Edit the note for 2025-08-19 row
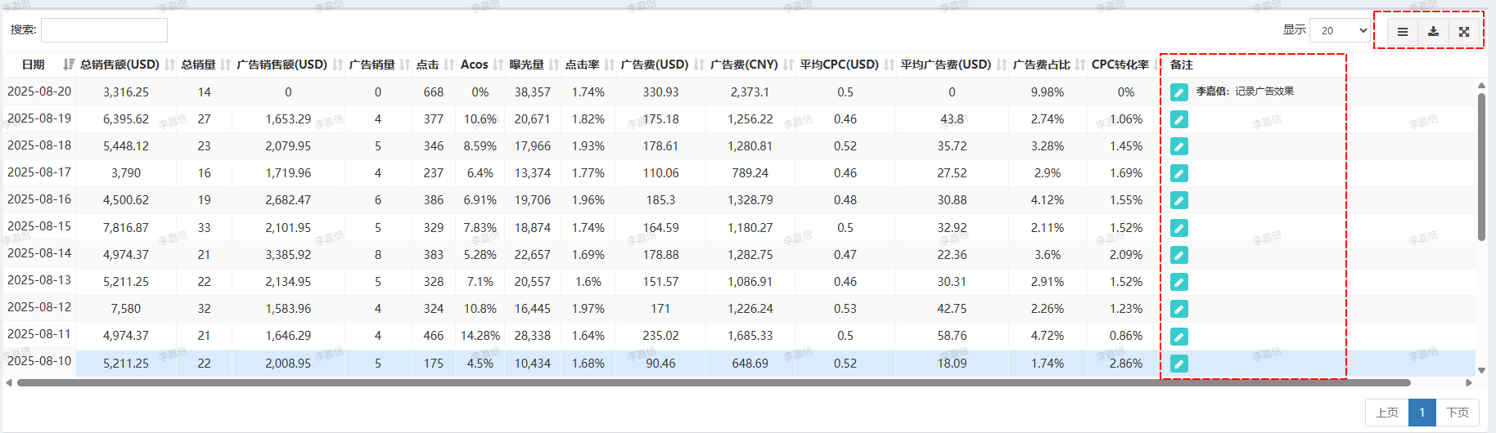The image size is (1496, 433). (x=1178, y=119)
